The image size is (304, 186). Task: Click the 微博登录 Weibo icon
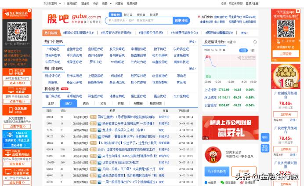click(242, 182)
